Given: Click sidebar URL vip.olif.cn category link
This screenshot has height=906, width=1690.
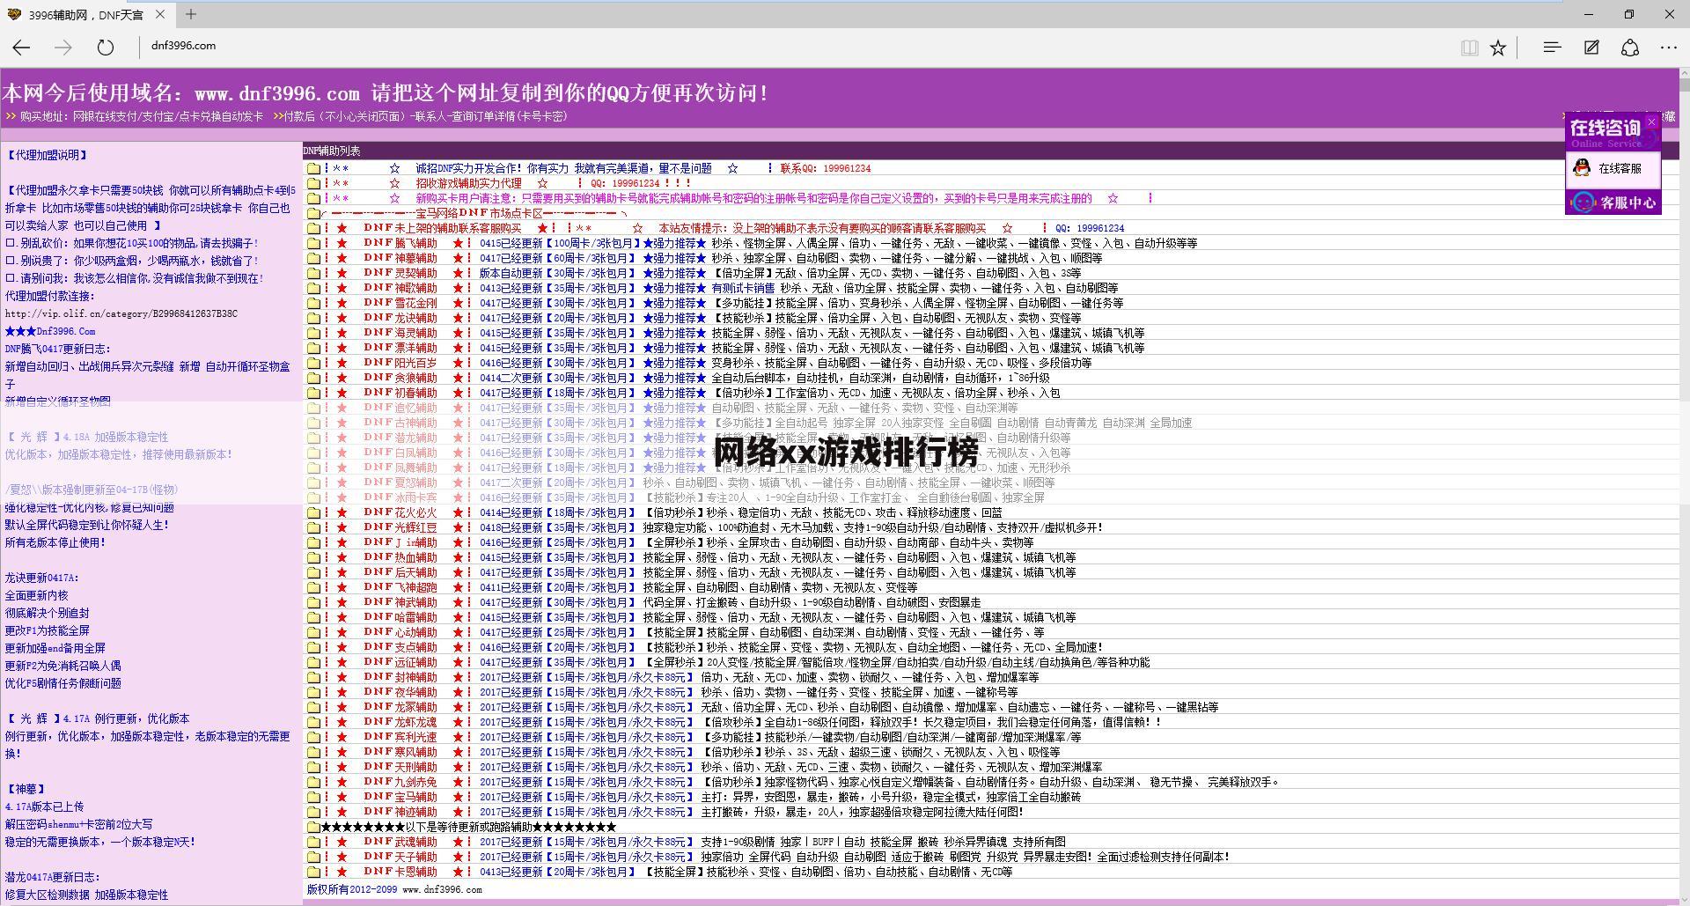Looking at the screenshot, I should click(x=121, y=314).
